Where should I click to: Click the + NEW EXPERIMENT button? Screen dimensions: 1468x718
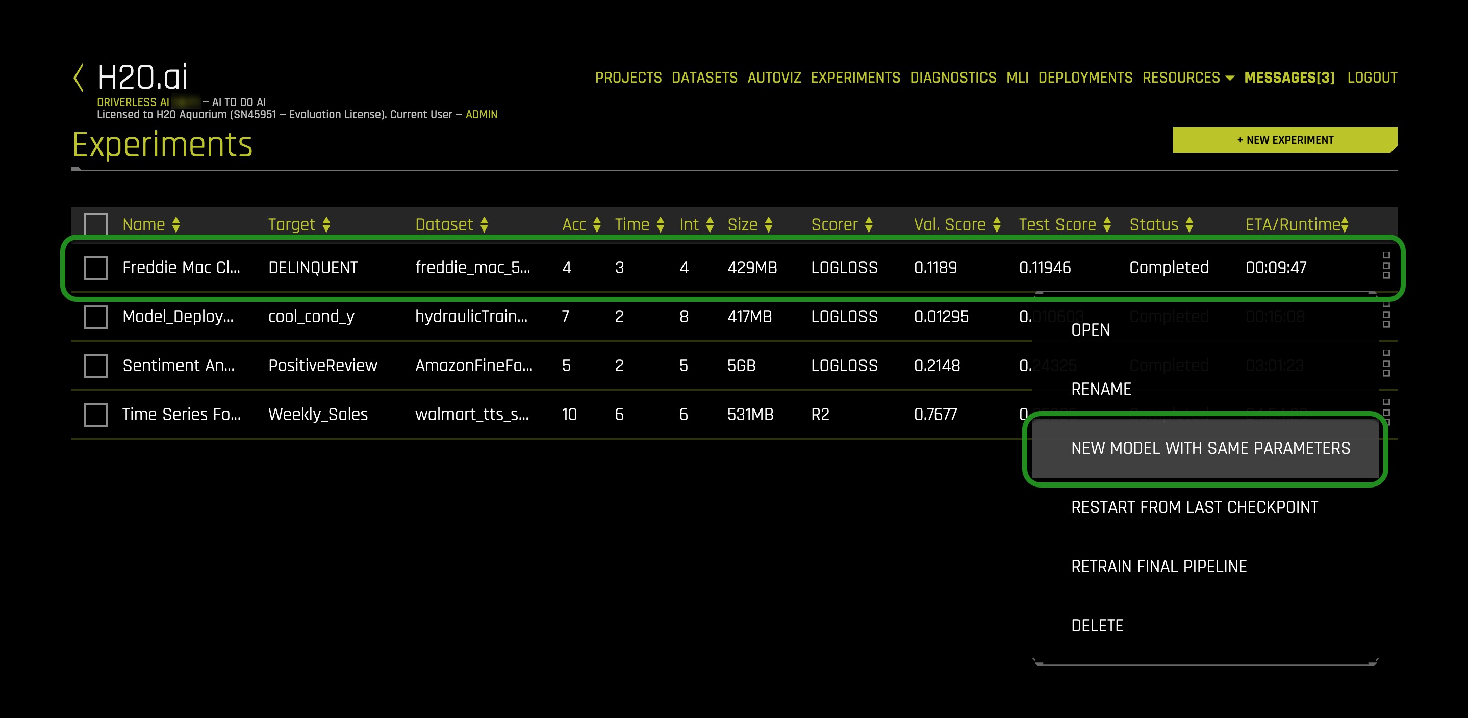point(1285,140)
